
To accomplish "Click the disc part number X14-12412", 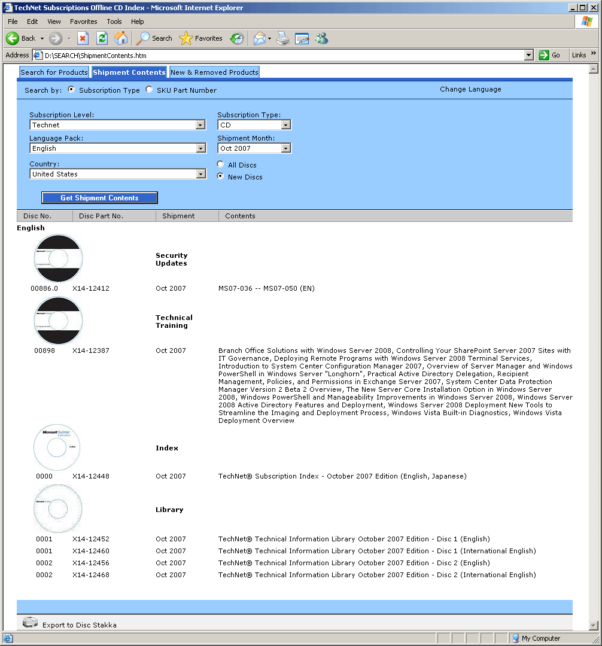I will pos(91,288).
